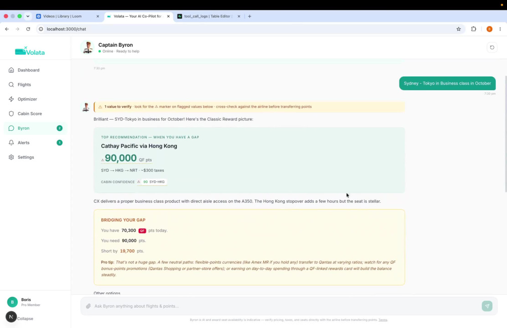This screenshot has width=507, height=328.
Task: Click the Alerts bell icon
Action: pos(11,142)
